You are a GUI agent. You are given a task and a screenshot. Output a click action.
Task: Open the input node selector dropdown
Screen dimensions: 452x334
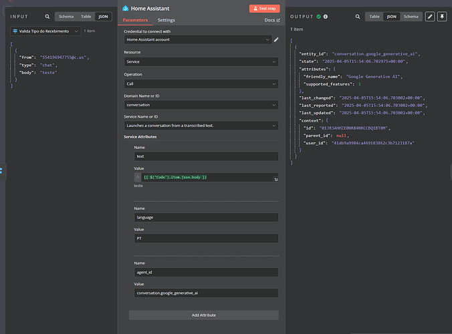point(45,31)
